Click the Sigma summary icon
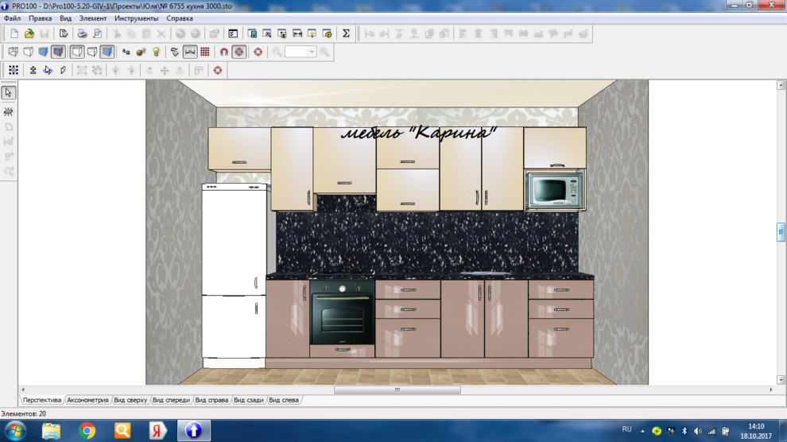The height and width of the screenshot is (442, 787). click(346, 33)
